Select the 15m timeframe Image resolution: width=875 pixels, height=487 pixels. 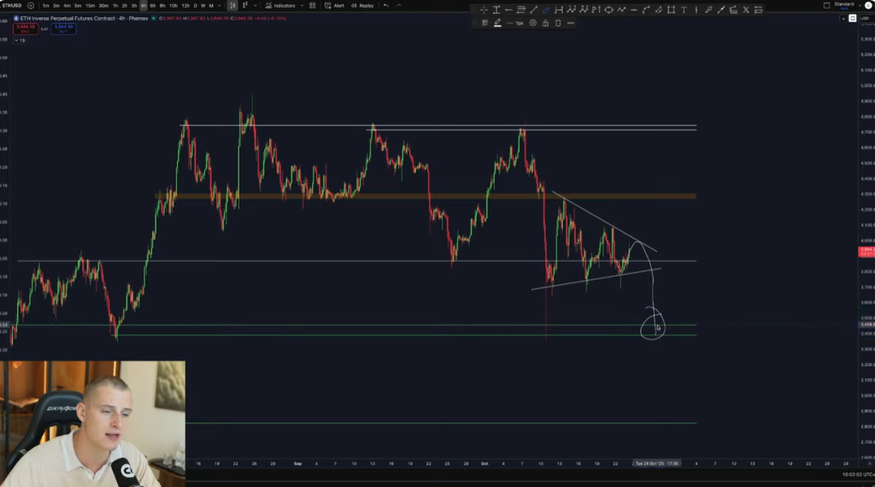click(x=90, y=5)
